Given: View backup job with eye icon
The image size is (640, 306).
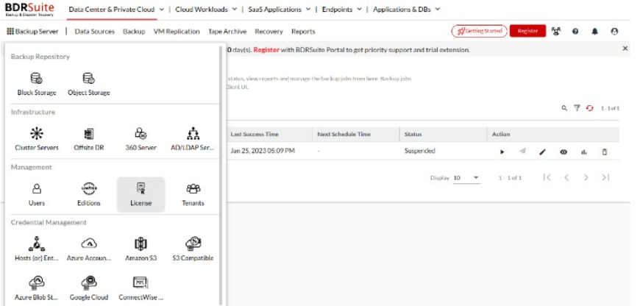Looking at the screenshot, I should pyautogui.click(x=563, y=152).
